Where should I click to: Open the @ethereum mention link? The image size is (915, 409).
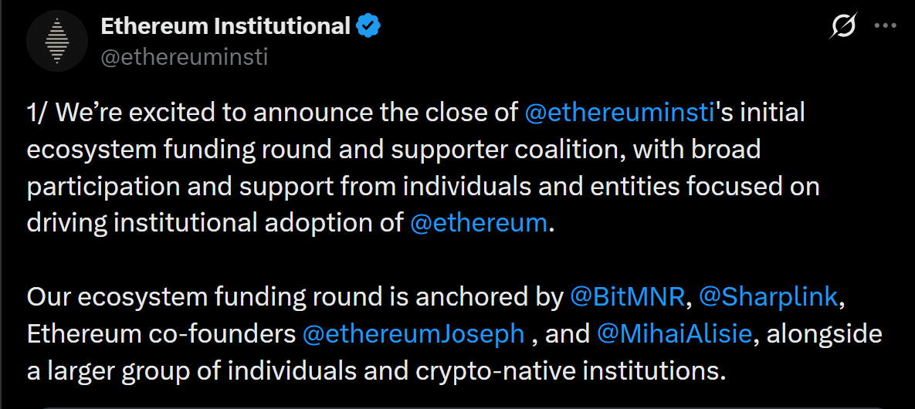click(x=479, y=224)
